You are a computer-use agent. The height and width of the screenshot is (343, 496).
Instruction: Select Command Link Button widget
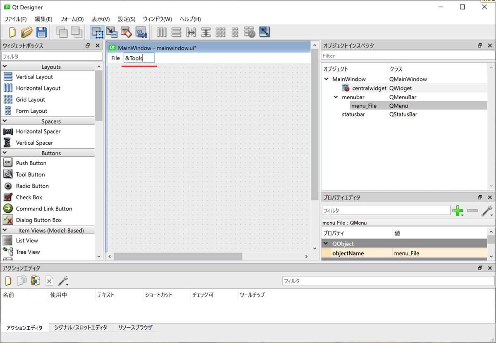tap(44, 209)
